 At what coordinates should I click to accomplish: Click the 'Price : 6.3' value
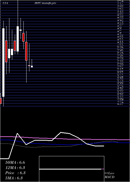tap(15, 173)
